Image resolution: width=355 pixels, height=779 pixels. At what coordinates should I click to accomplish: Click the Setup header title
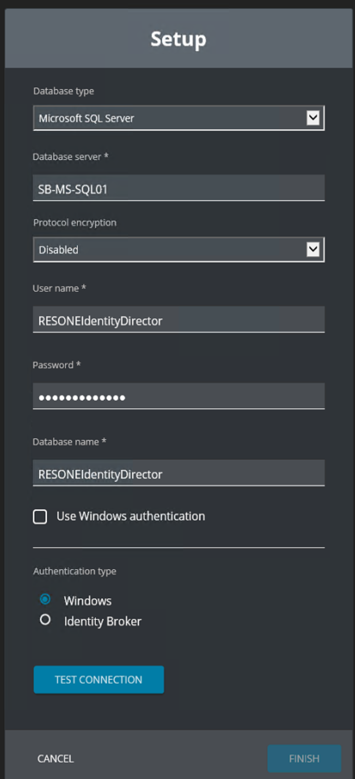179,39
